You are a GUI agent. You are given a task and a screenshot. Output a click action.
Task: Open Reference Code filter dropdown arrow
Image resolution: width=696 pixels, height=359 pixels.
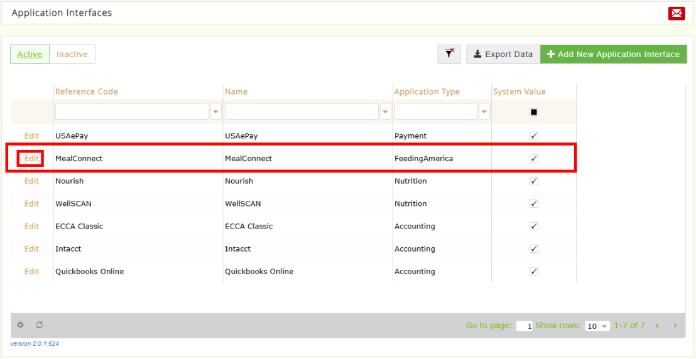pos(216,112)
